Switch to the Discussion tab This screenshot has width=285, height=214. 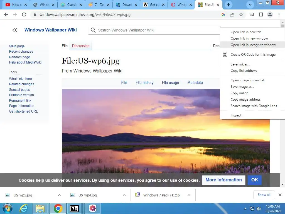coord(81,46)
